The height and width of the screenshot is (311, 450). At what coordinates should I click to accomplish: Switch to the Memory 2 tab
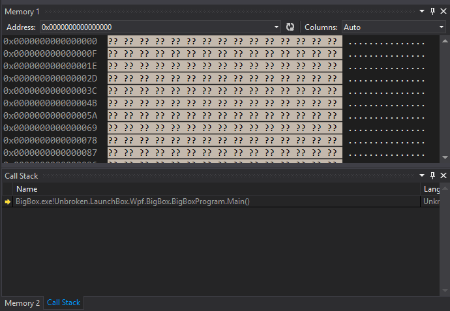click(22, 303)
